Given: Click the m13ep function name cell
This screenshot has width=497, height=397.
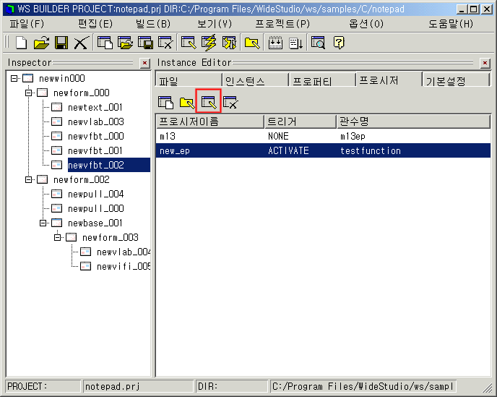Looking at the screenshot, I should [353, 136].
